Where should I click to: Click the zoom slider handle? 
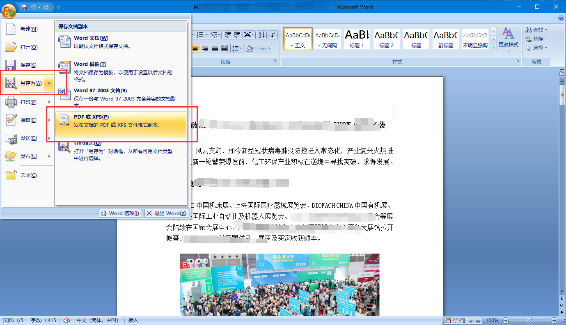(x=529, y=320)
